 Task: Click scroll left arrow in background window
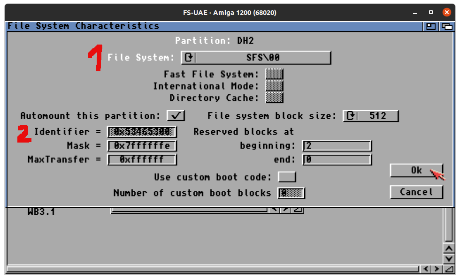(x=426, y=269)
